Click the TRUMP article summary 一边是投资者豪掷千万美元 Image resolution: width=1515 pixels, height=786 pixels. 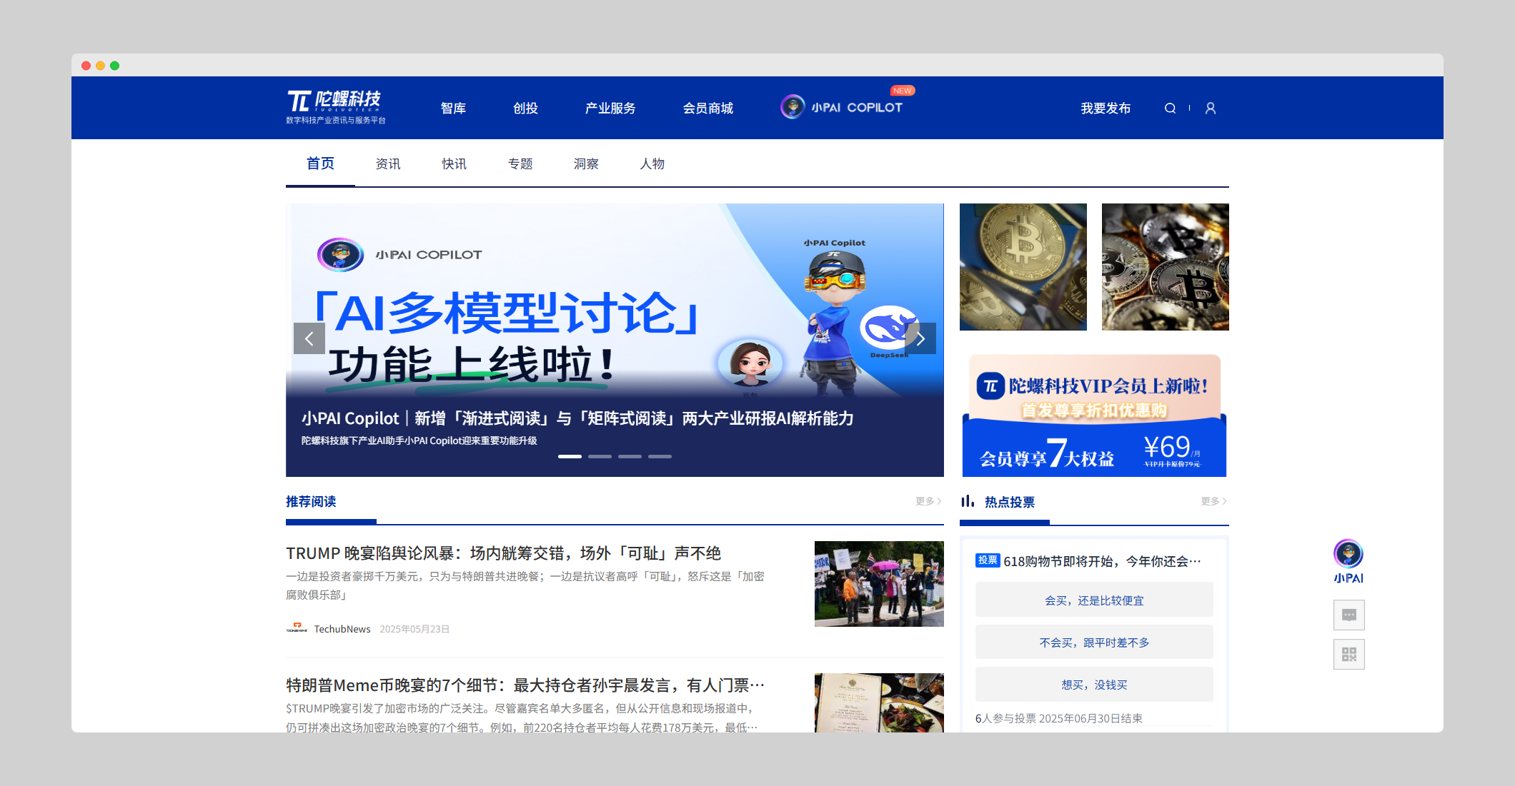(x=525, y=585)
